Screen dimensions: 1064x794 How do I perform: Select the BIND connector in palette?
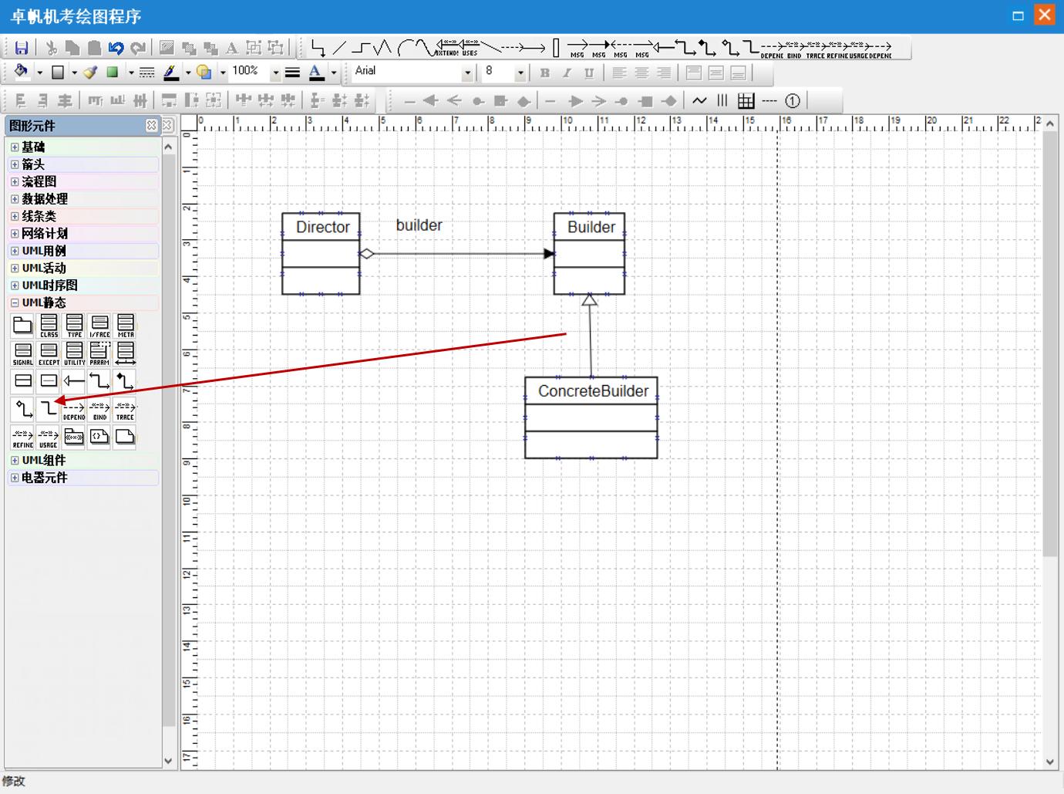99,409
